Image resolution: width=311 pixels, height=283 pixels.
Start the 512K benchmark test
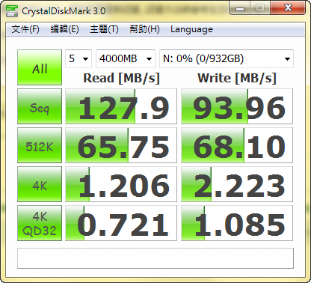(x=40, y=145)
